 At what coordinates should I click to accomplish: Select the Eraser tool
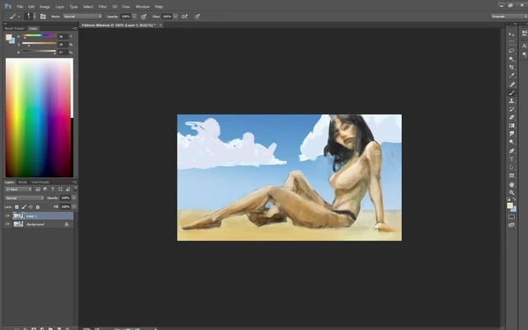[x=511, y=117]
